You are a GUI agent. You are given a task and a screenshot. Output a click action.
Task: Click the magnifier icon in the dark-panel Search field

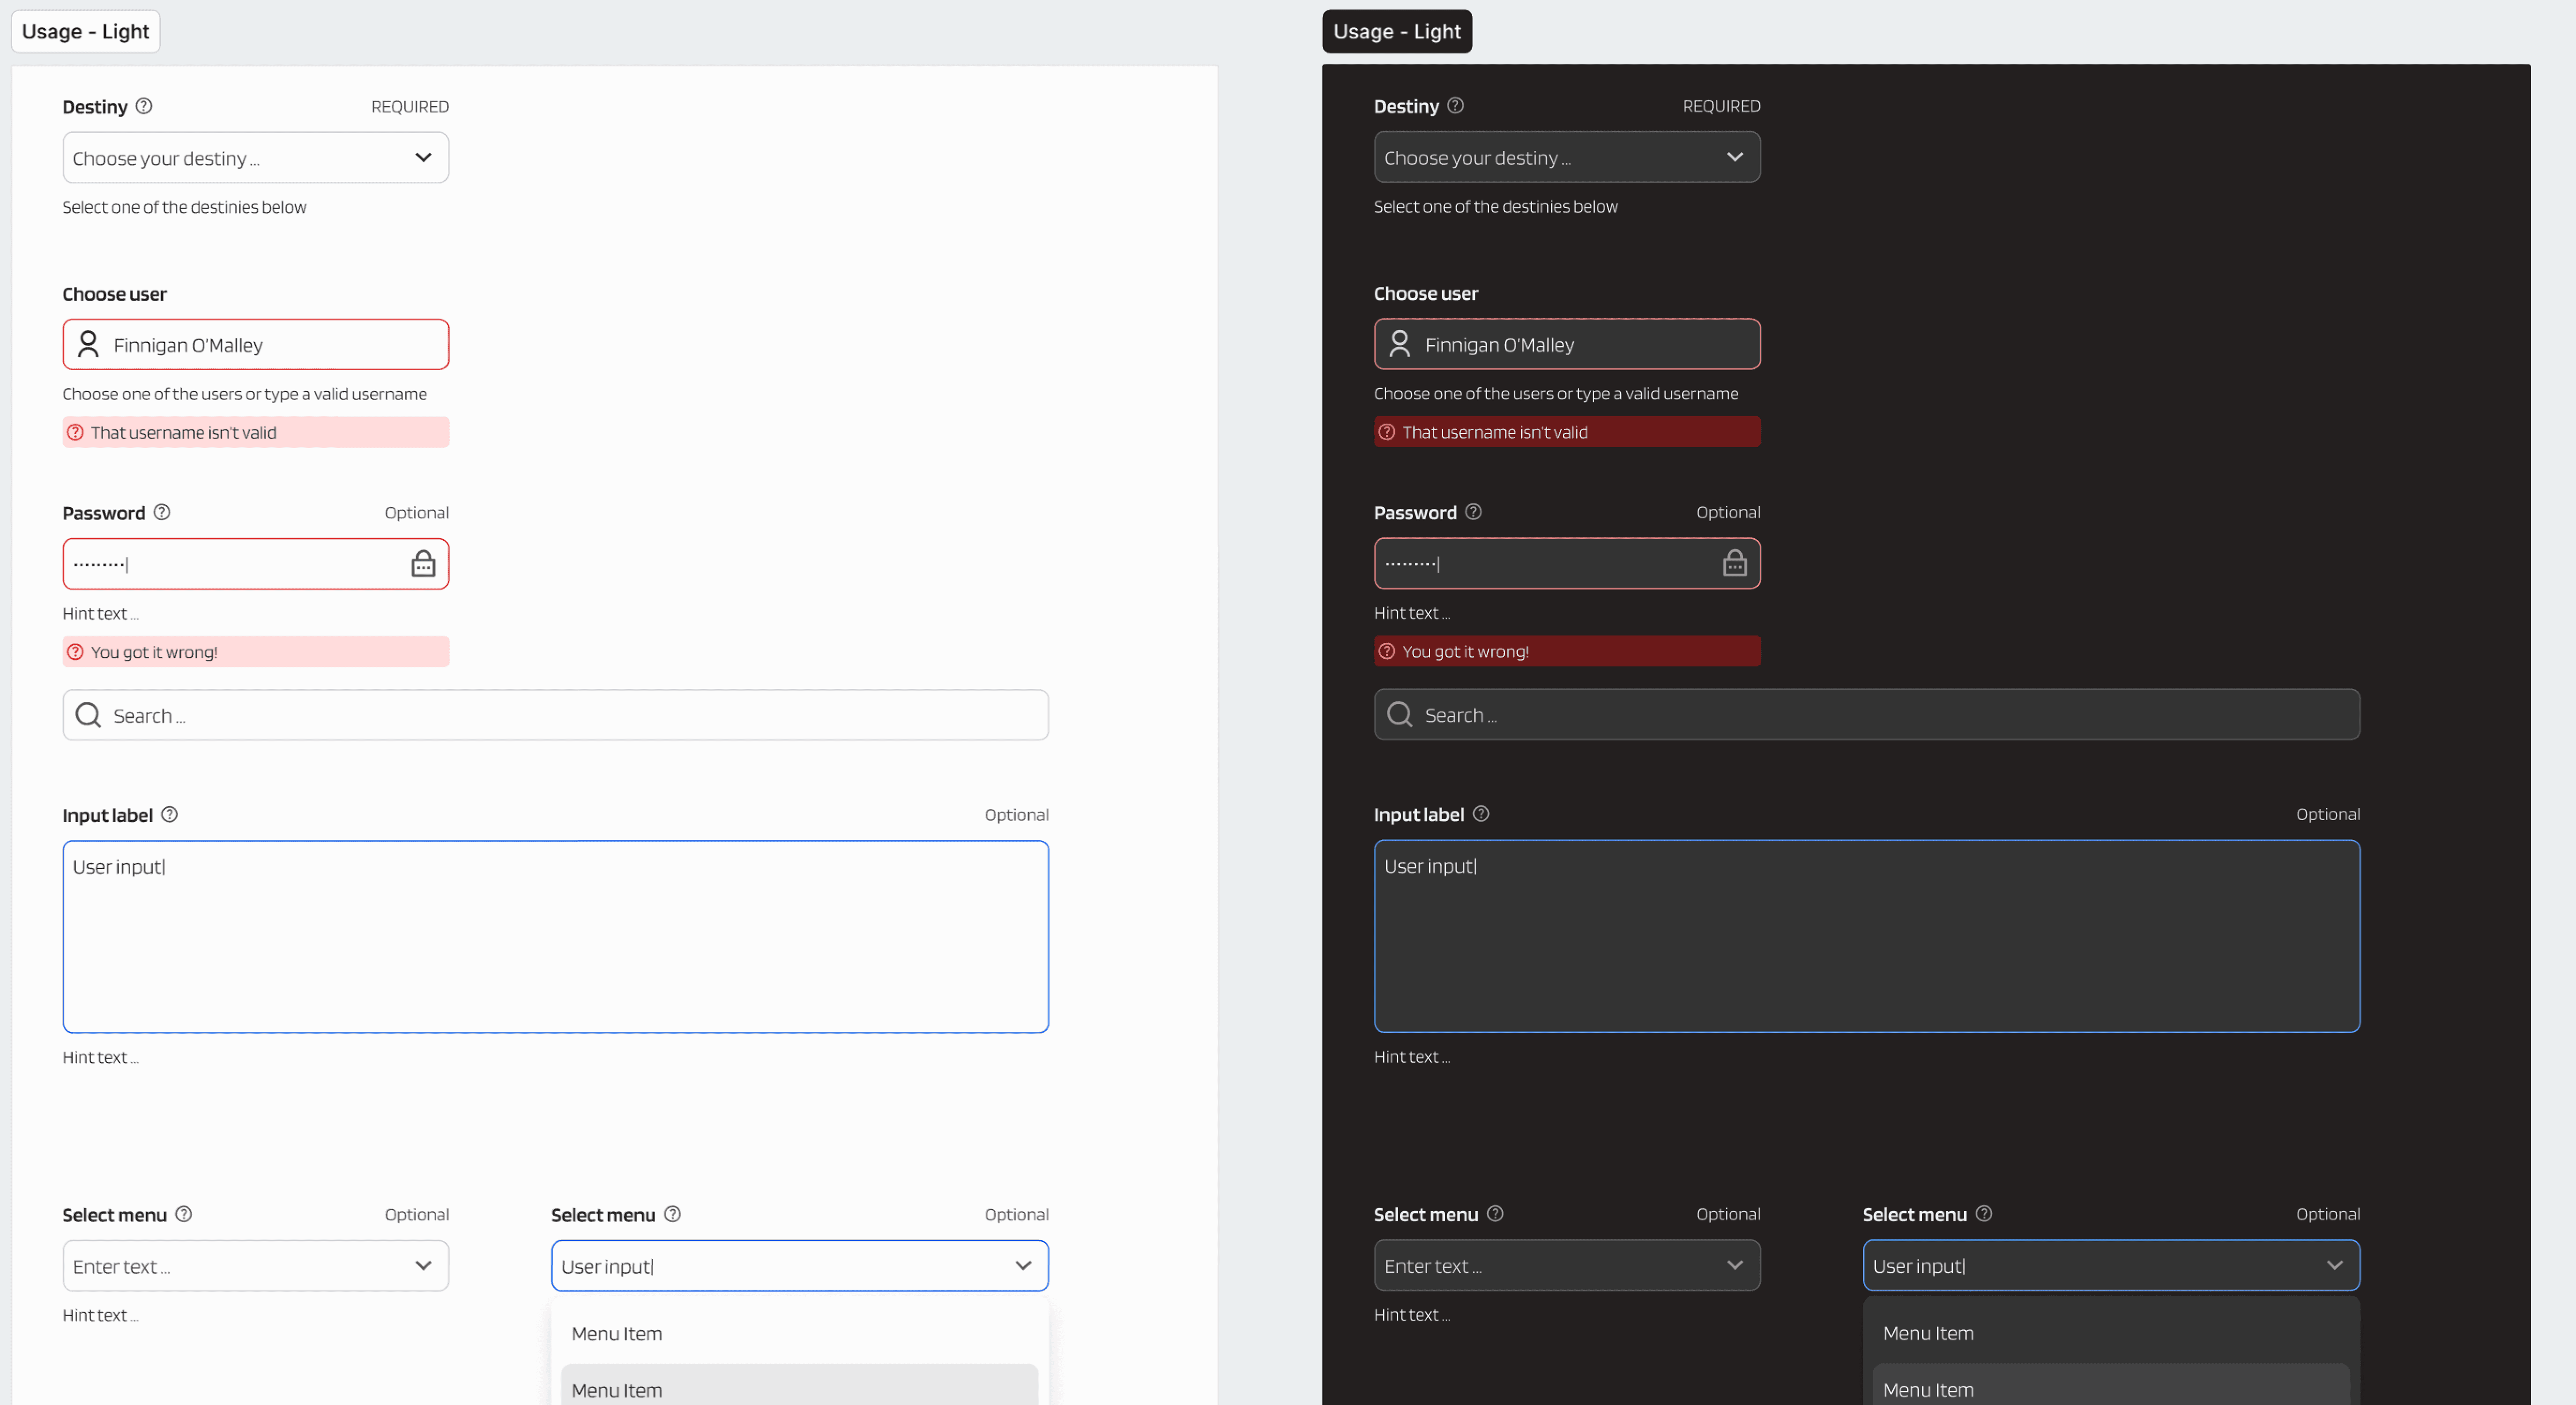[x=1399, y=714]
